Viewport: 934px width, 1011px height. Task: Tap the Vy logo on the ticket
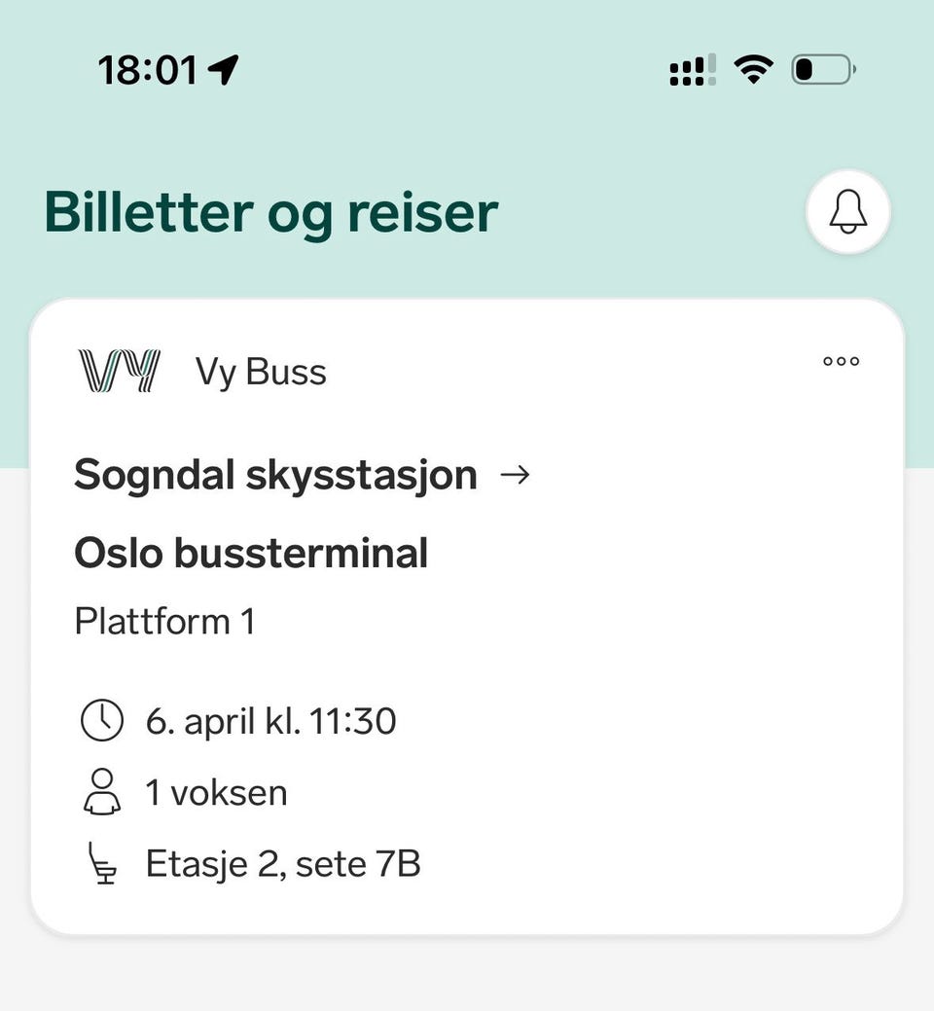[120, 371]
